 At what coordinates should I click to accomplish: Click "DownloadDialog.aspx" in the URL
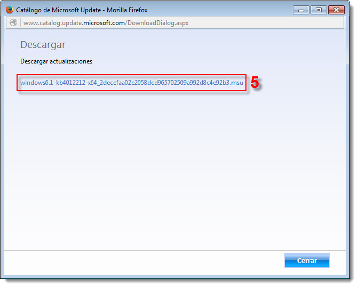[157, 23]
